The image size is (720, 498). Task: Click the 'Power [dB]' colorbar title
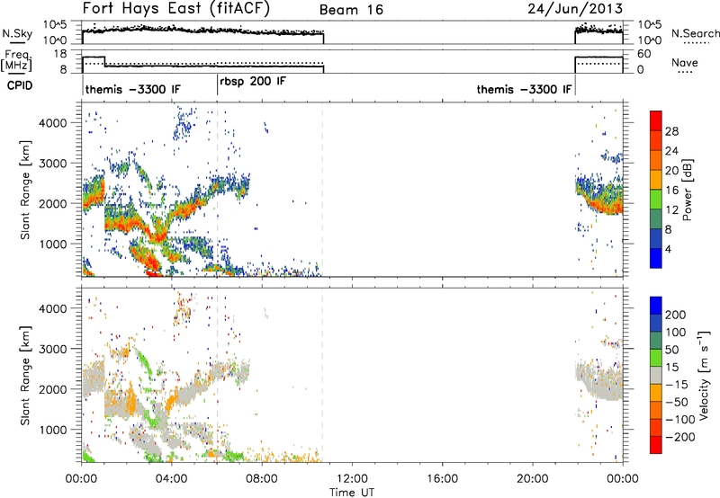(687, 190)
